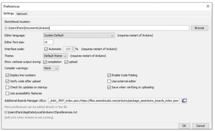The height and width of the screenshot is (131, 215).
Task: Open the Editor language dropdown
Action: click(79, 36)
